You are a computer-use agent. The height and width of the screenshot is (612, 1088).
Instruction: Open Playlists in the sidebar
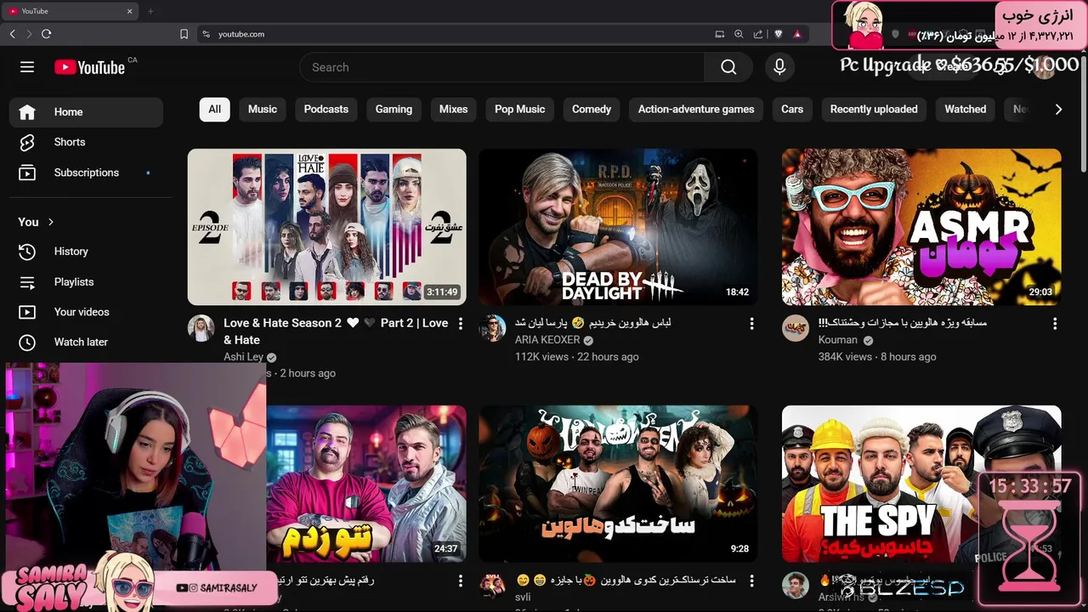(86, 282)
